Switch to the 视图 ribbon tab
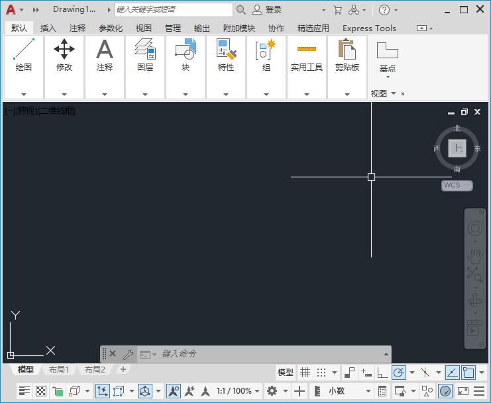 [143, 28]
